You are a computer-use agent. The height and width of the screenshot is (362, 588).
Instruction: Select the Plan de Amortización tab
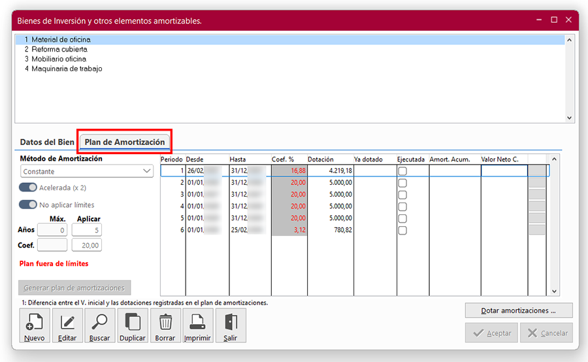(x=125, y=142)
